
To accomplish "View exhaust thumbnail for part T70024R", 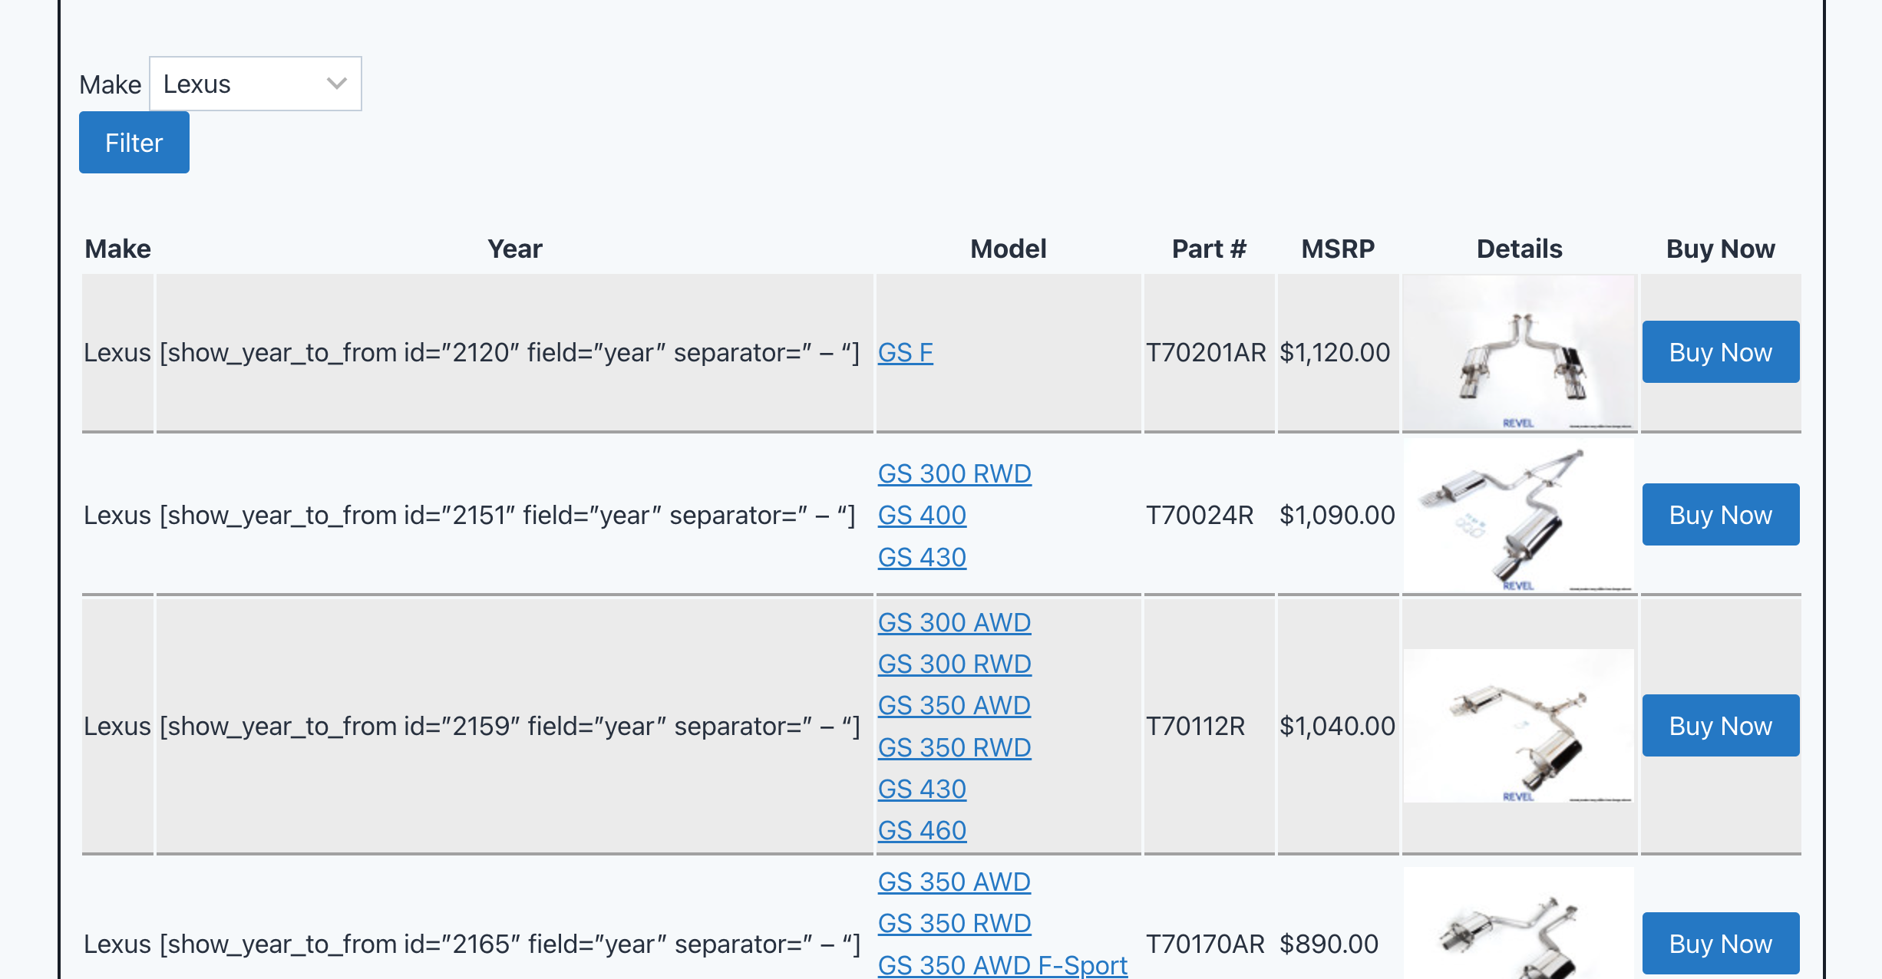I will click(1519, 516).
